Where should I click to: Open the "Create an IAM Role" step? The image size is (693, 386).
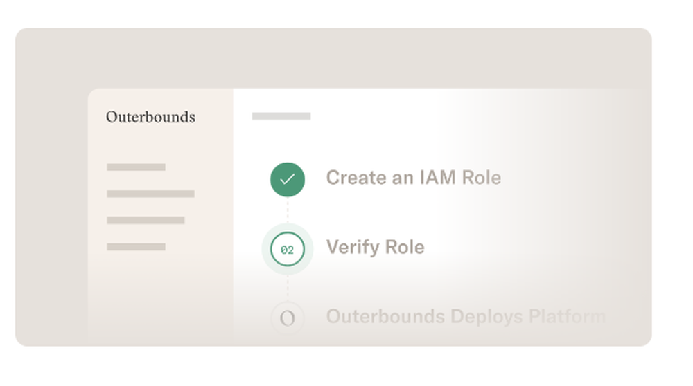(x=413, y=178)
